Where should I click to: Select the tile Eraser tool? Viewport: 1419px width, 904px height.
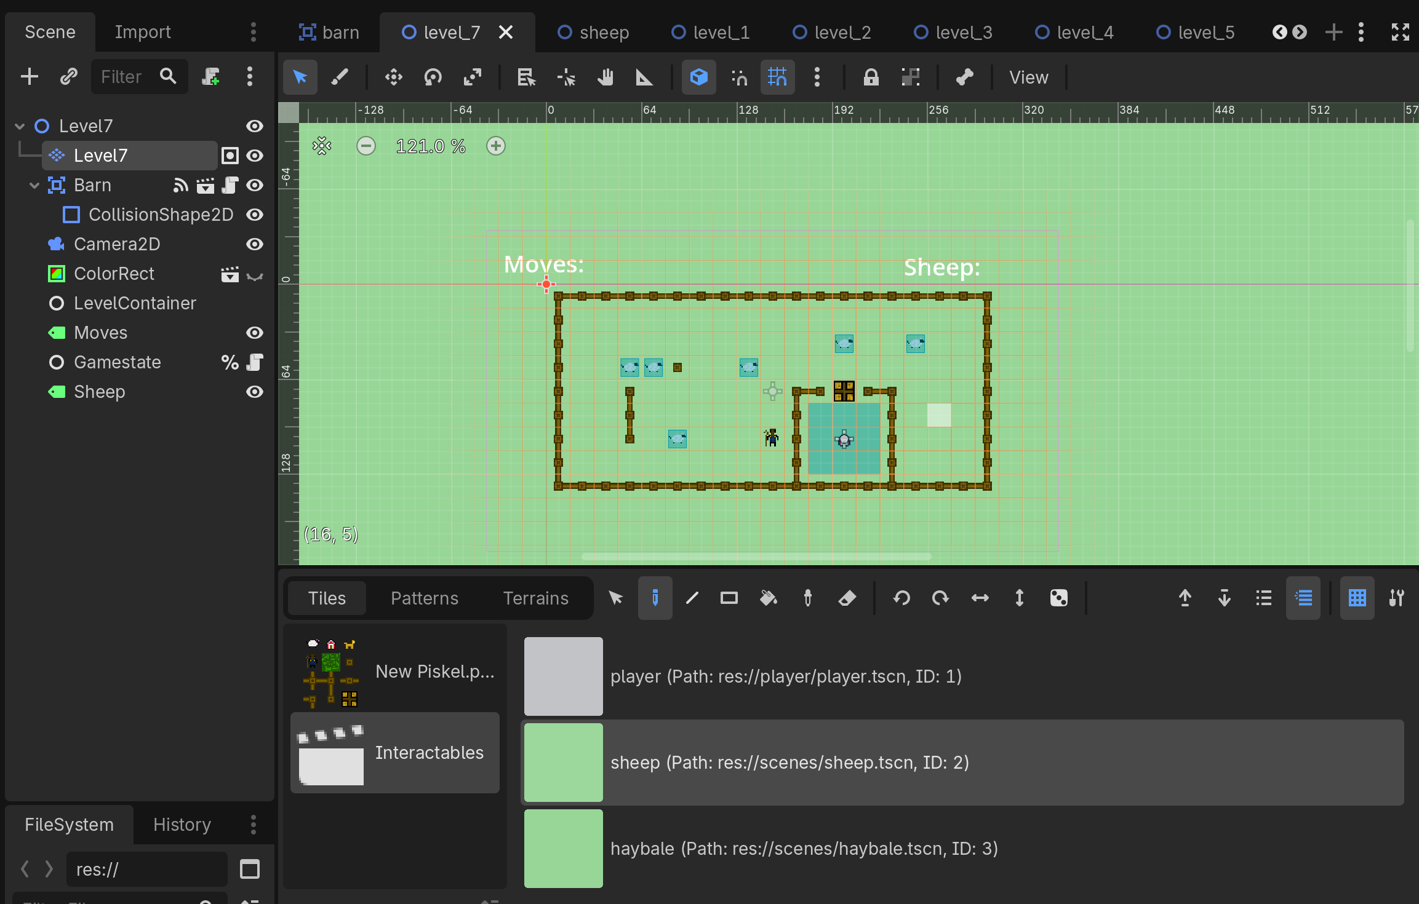(847, 598)
